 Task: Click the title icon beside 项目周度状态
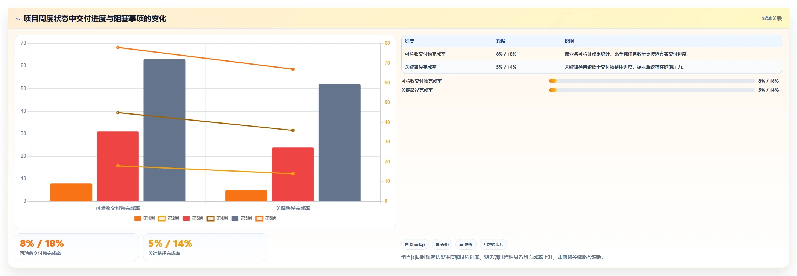(18, 18)
